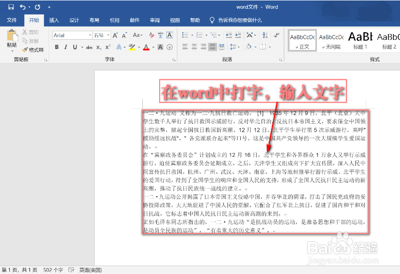The height and width of the screenshot is (274, 400).
Task: Click the decrease indent icon
Action: (229, 35)
